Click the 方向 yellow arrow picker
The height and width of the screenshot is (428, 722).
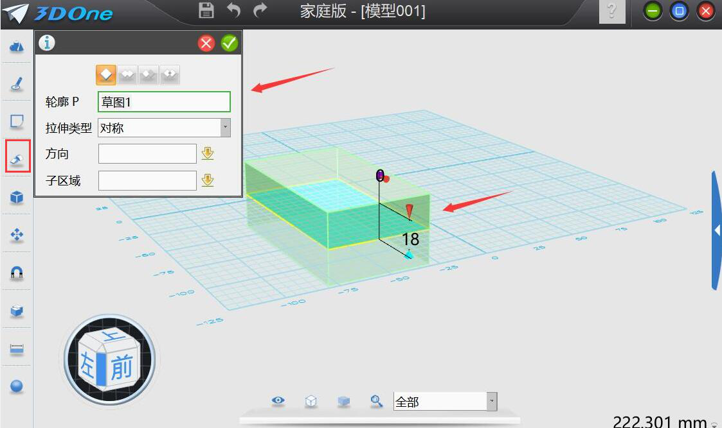[208, 153]
